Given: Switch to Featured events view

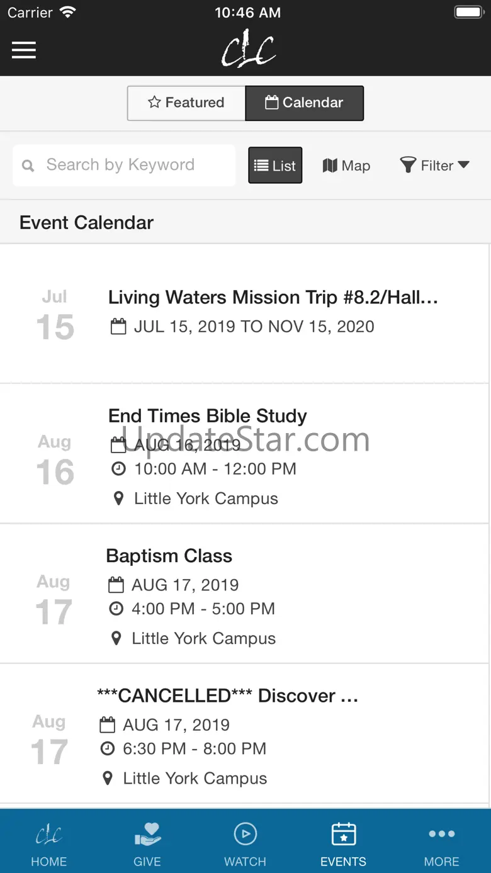Looking at the screenshot, I should click(x=186, y=103).
